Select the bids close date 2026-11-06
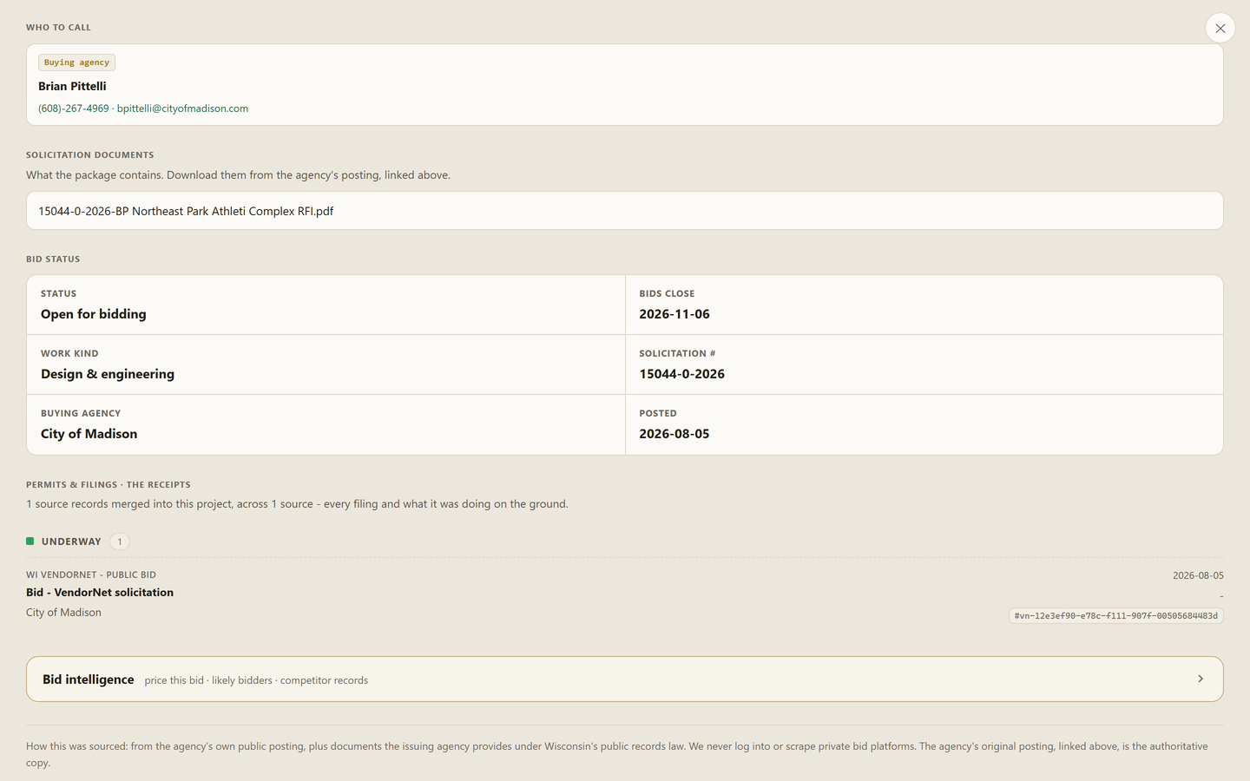The height and width of the screenshot is (781, 1250). [x=674, y=314]
